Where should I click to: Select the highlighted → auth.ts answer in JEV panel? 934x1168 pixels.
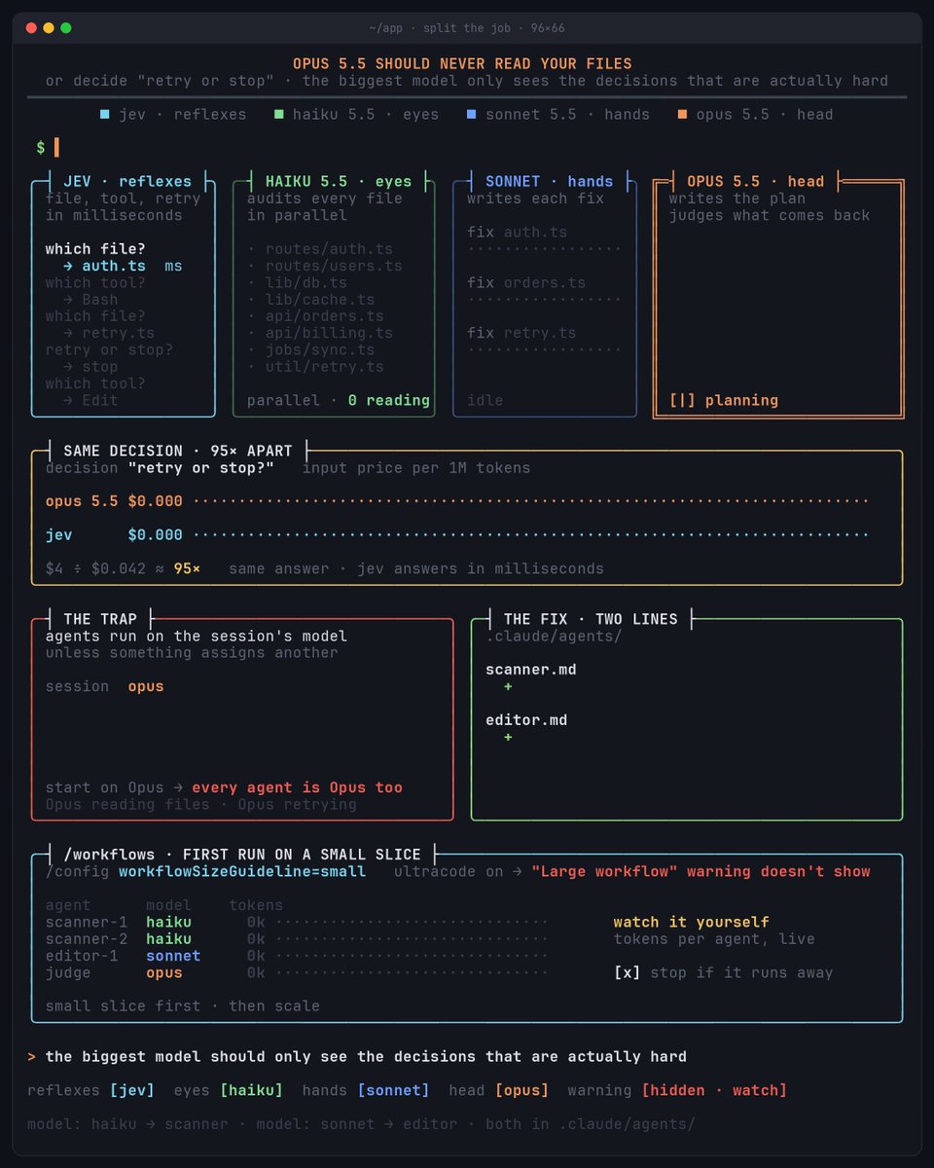pos(104,266)
